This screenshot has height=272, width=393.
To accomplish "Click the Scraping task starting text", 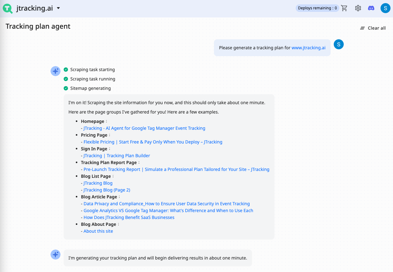I will click(x=93, y=70).
